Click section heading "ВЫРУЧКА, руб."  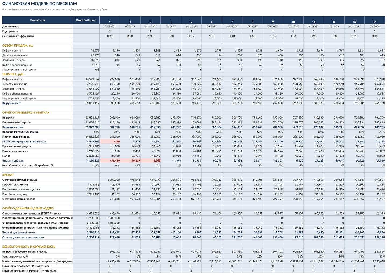pyautogui.click(x=13, y=74)
